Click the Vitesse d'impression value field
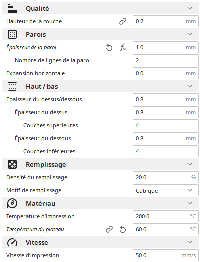200x262 pixels. coord(166,255)
